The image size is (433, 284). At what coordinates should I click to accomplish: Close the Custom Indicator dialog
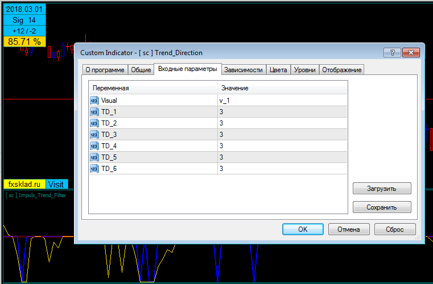click(x=411, y=52)
